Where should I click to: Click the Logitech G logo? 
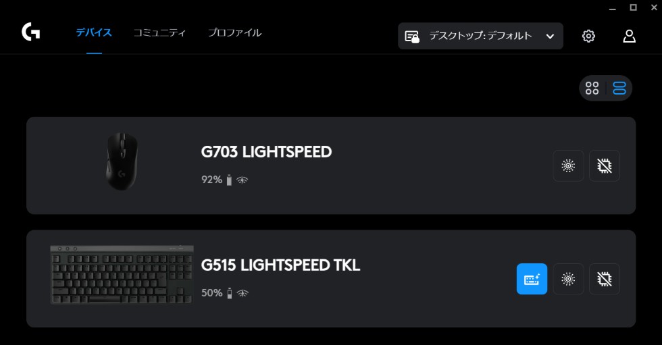[30, 32]
